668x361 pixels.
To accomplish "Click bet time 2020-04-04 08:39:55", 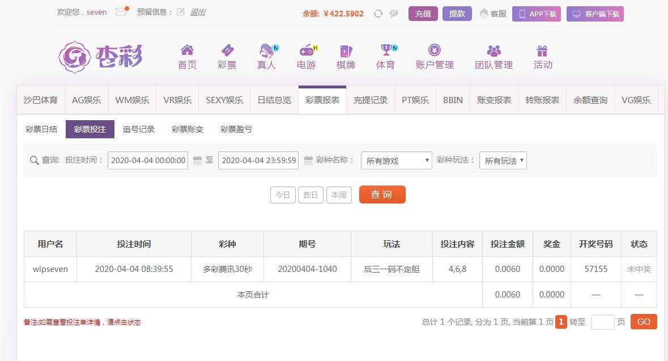I will (x=134, y=269).
